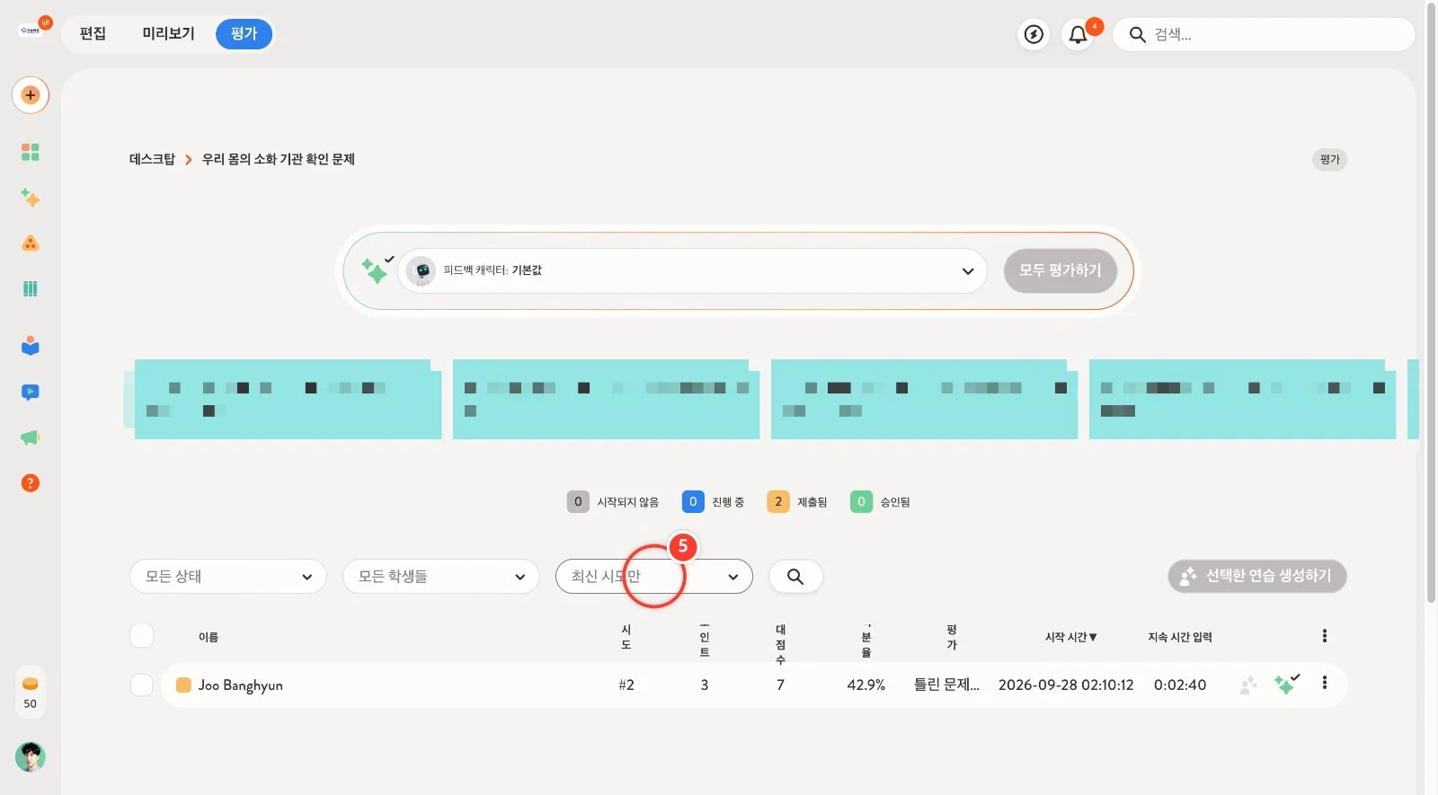Click the 선택한 연습 생성하기 button
The image size is (1438, 795).
1257,576
